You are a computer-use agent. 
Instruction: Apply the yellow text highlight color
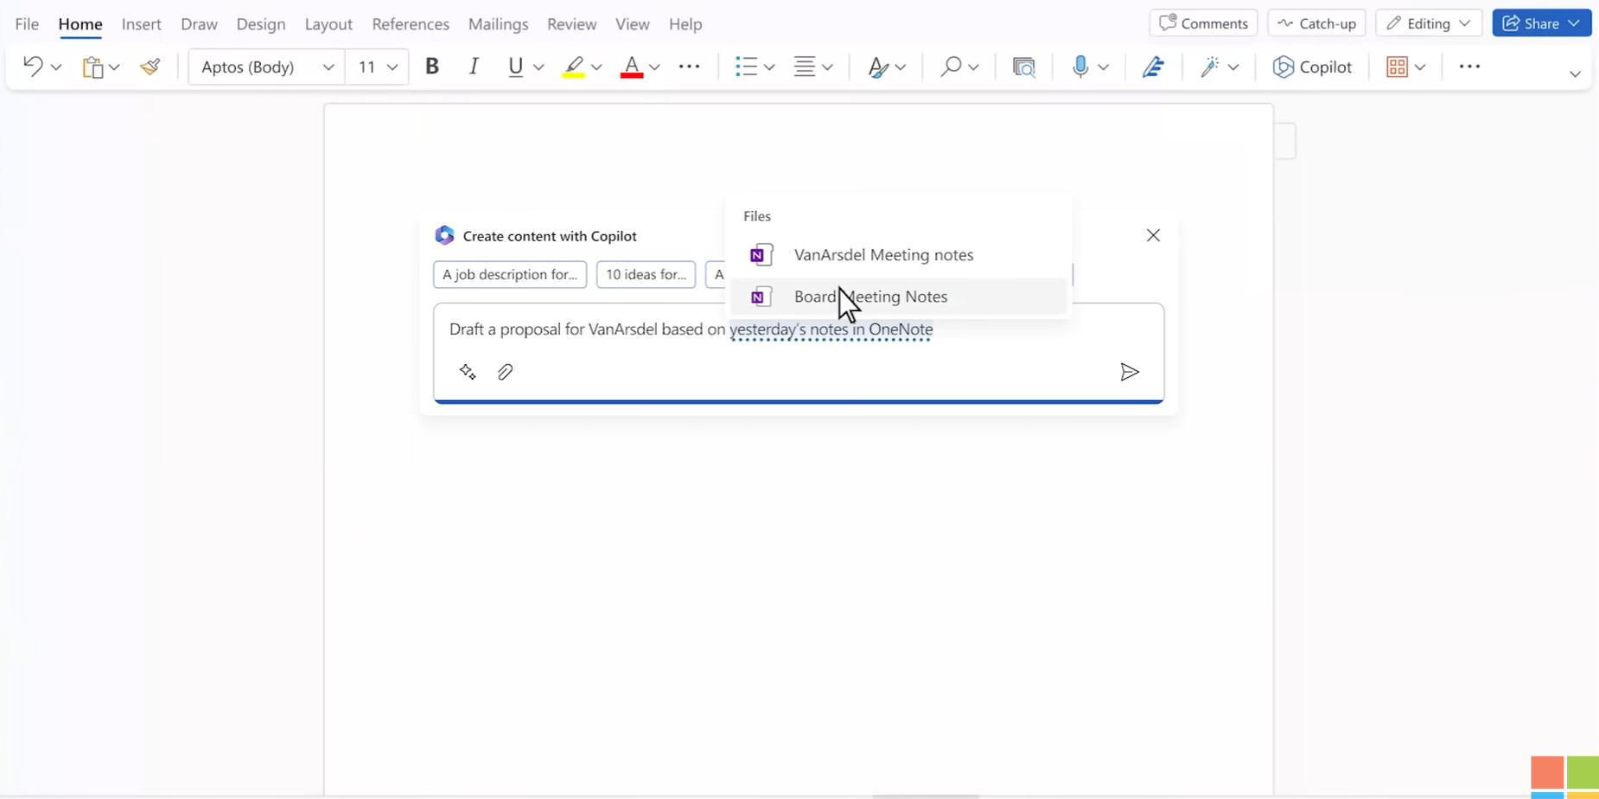pos(573,67)
